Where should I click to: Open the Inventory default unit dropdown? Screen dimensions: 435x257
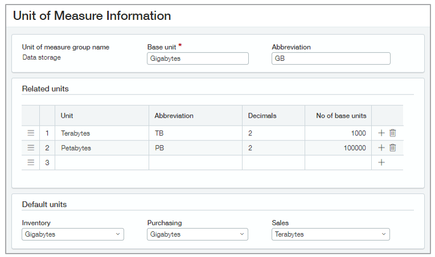[x=73, y=234]
